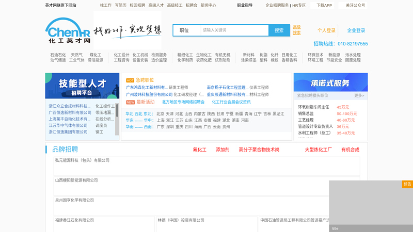
Task: Select 广东 in region list
Action: tap(161, 127)
